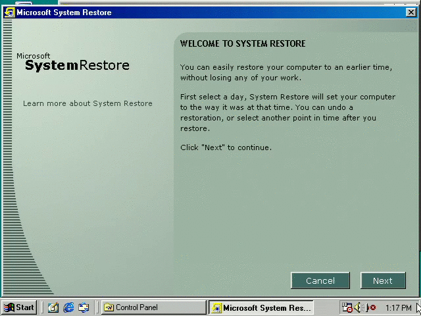
Task: Click the tray icon with red X
Action: click(x=370, y=307)
